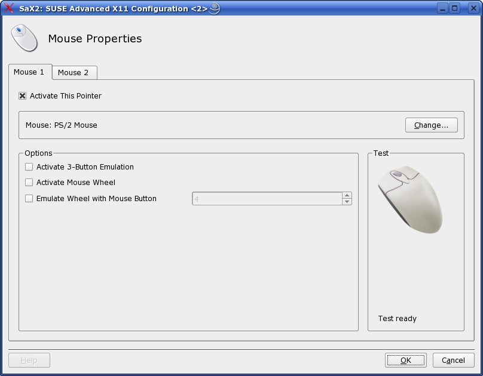483x376 pixels.
Task: Close the SaX2 configuration window
Action: pyautogui.click(x=473, y=8)
